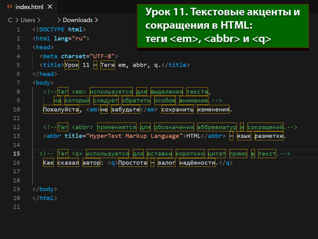
Task: Open the Downloads breadcrumb folder
Action: click(78, 20)
